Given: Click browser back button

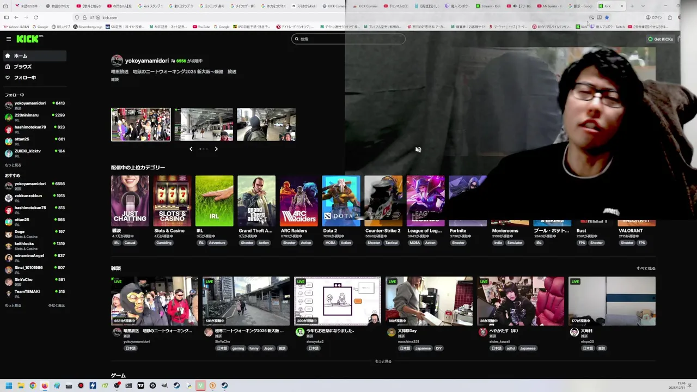Looking at the screenshot, I should [x=16, y=17].
